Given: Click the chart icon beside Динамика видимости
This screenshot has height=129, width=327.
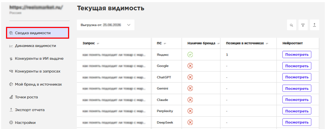Looking at the screenshot, I should click(x=11, y=46).
